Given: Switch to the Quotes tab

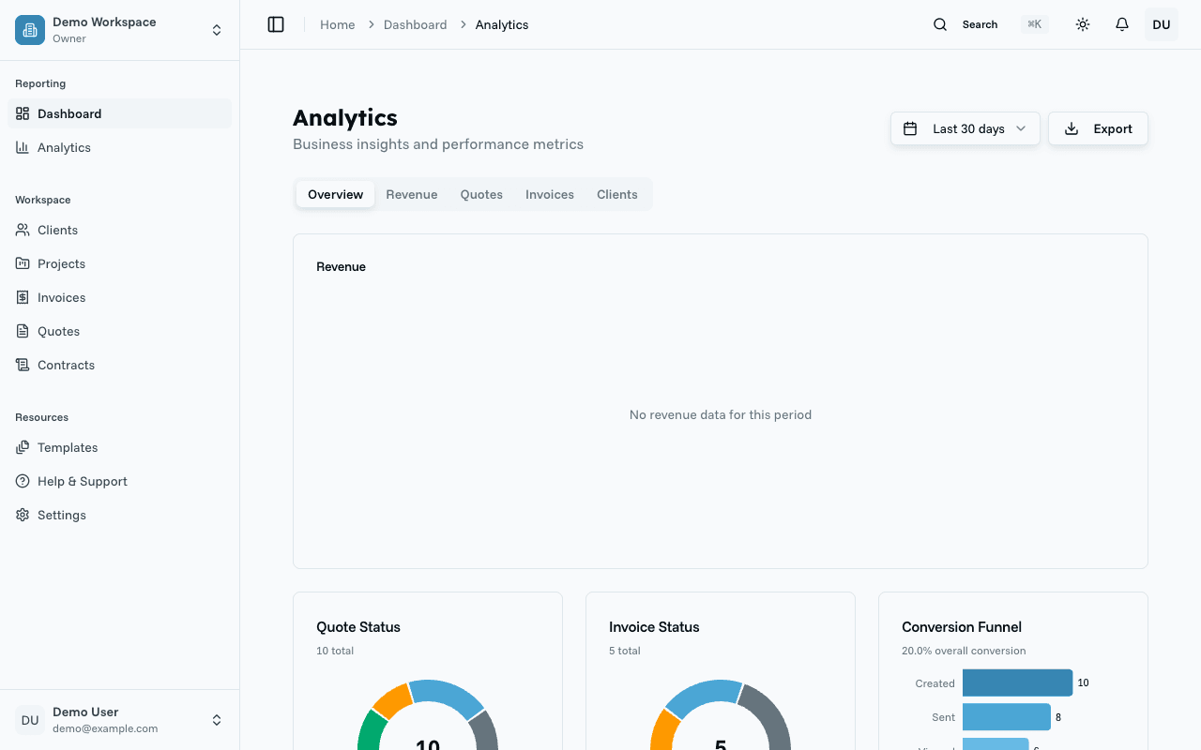Looking at the screenshot, I should [x=481, y=194].
